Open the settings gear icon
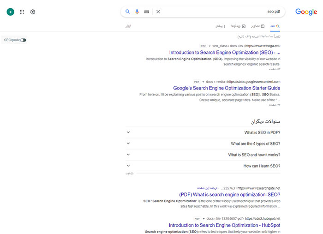Image resolution: width=323 pixels, height=234 pixels. click(33, 12)
